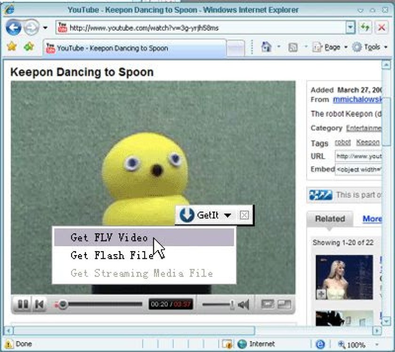Open the Favorites Center star icon
Viewport: 395px width, 352px height.
pyautogui.click(x=12, y=47)
